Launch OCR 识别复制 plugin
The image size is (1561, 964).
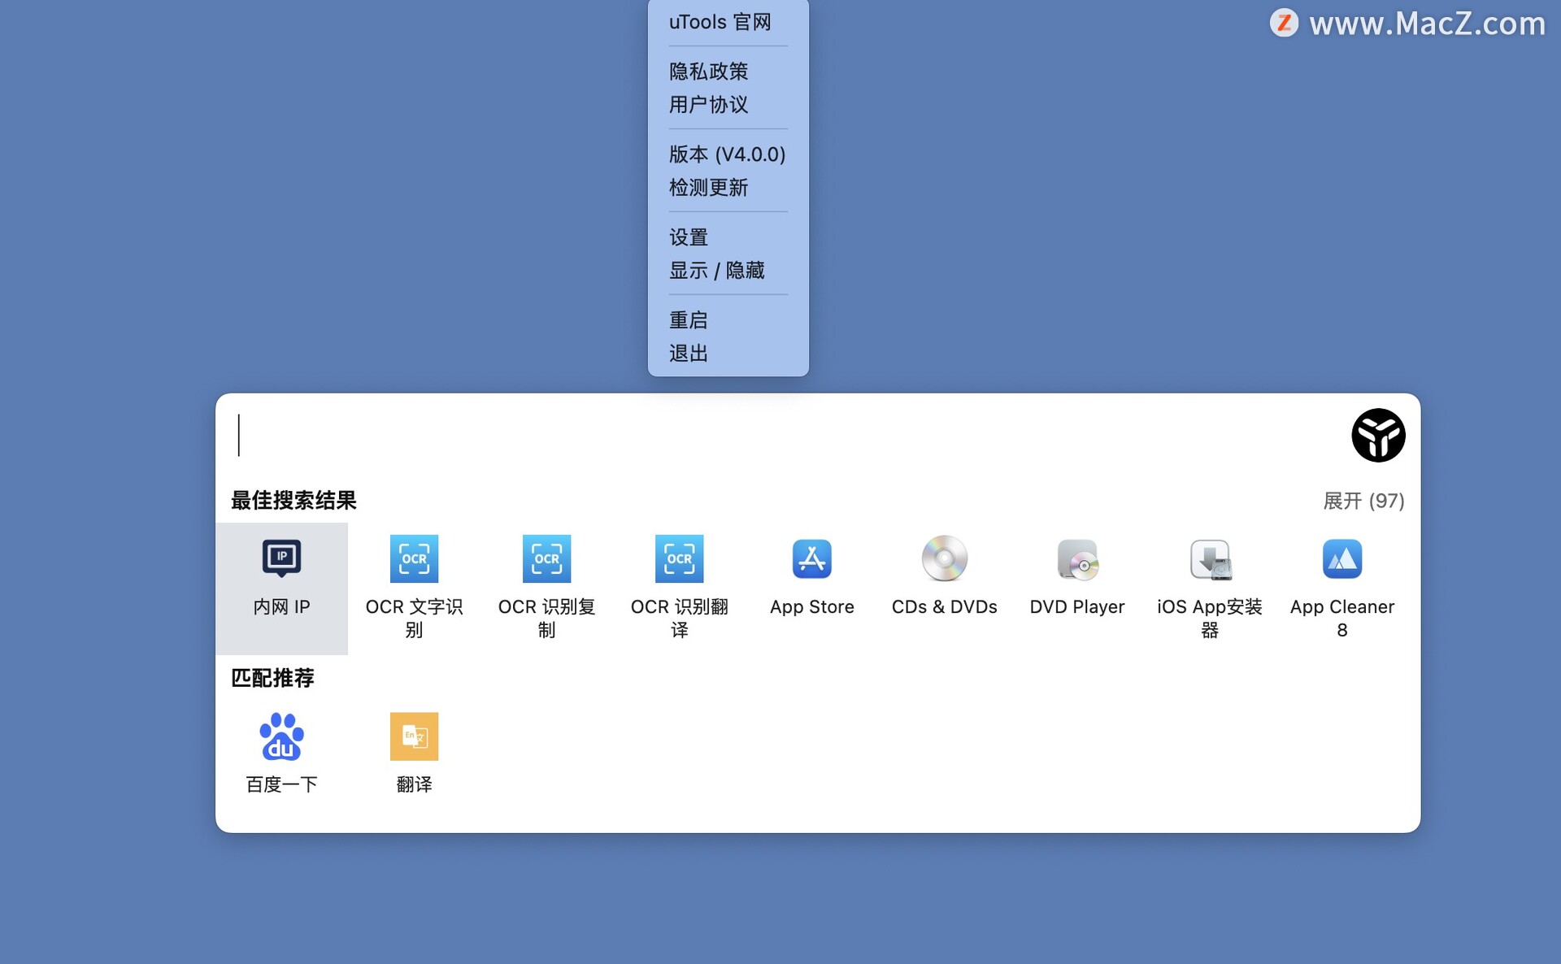[x=546, y=588]
